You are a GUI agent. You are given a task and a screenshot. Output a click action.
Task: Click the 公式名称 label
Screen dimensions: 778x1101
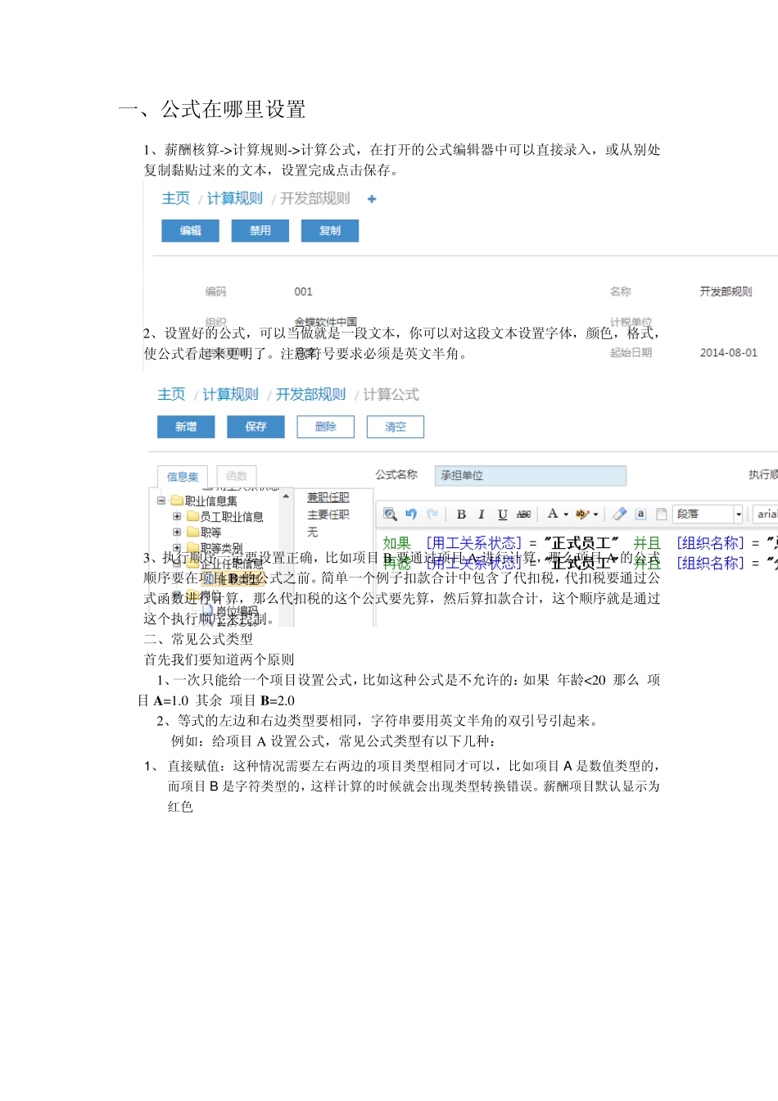(x=396, y=474)
